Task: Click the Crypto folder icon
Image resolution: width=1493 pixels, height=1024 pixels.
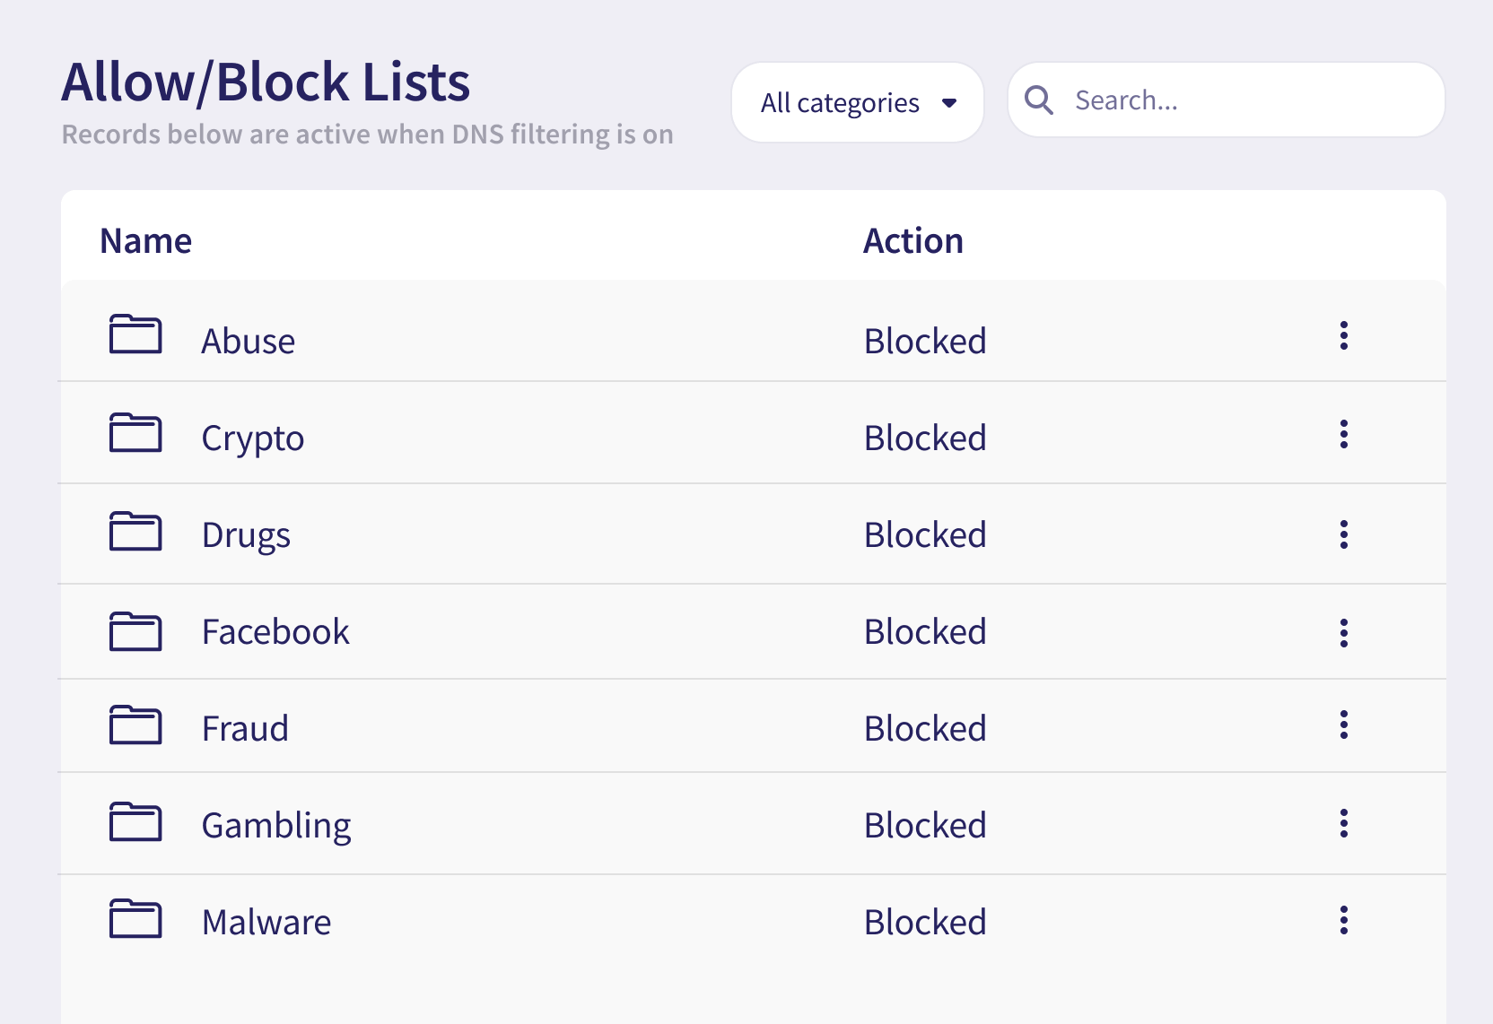Action: pos(135,433)
